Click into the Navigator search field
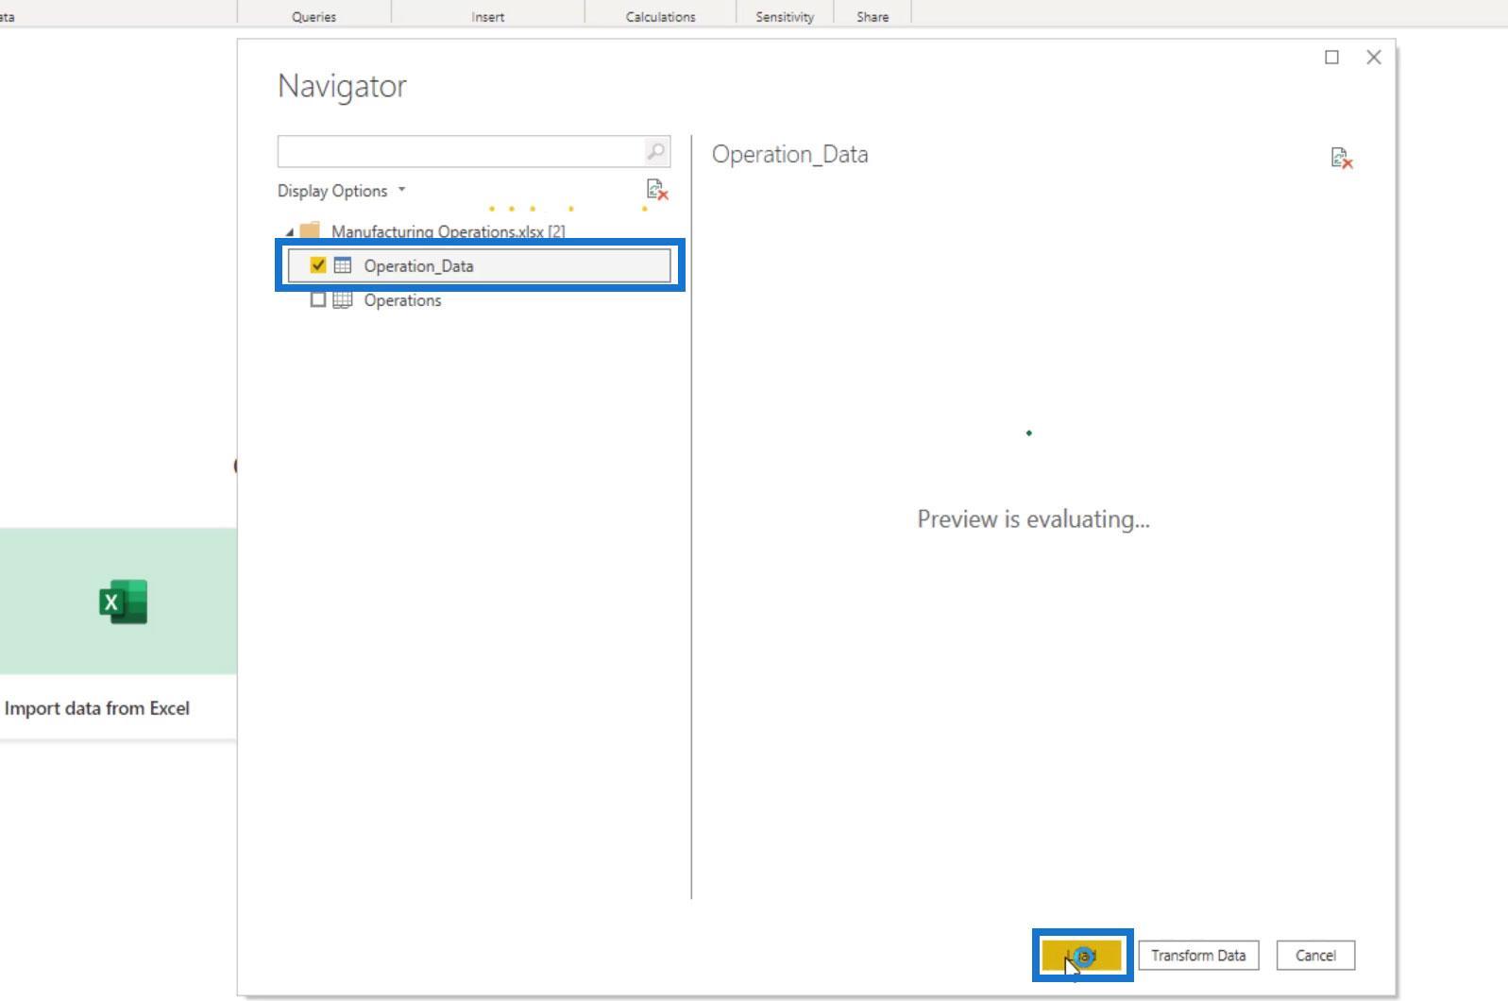The height and width of the screenshot is (1001, 1508). tap(461, 151)
